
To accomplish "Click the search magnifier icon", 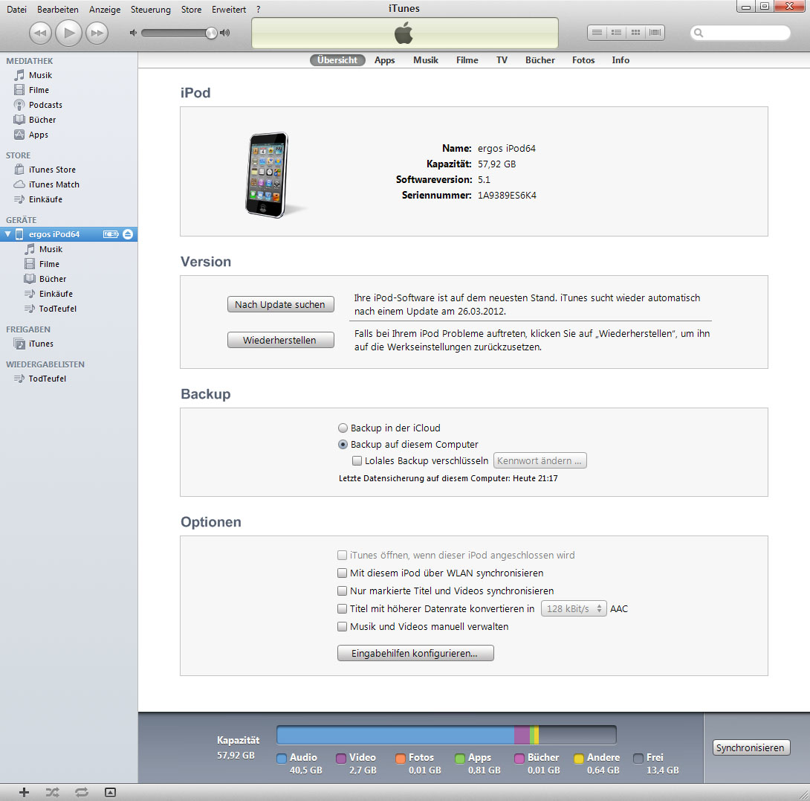I will pos(699,33).
